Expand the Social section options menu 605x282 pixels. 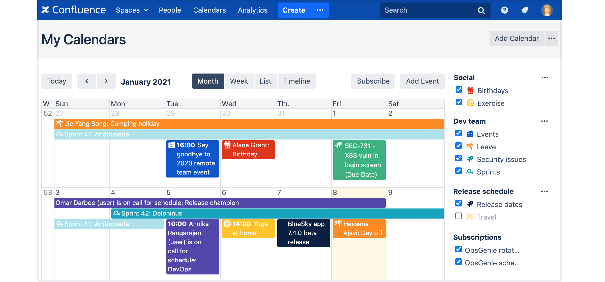tap(545, 78)
